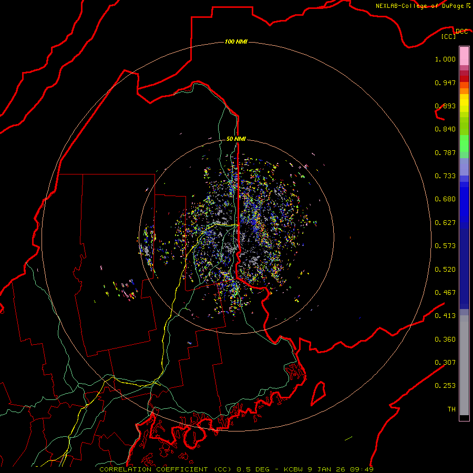473x473 pixels.
Task: Click the 50 NMI range ring label
Action: (236, 139)
